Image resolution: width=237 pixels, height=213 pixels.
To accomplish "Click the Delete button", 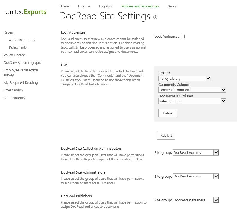I will coord(168,113).
